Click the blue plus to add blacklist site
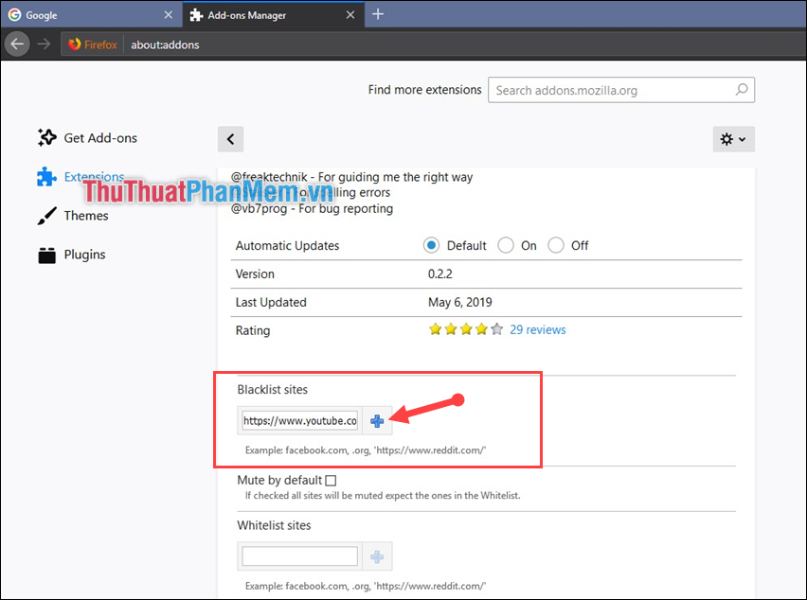This screenshot has width=807, height=600. pos(376,420)
